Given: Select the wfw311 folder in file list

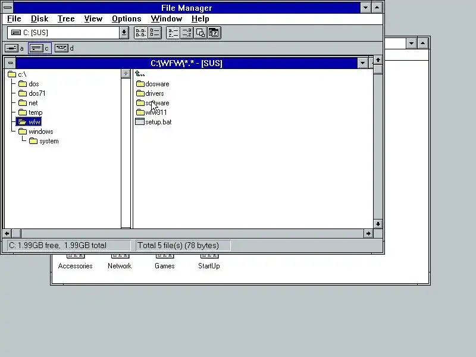Looking at the screenshot, I should click(x=152, y=112).
